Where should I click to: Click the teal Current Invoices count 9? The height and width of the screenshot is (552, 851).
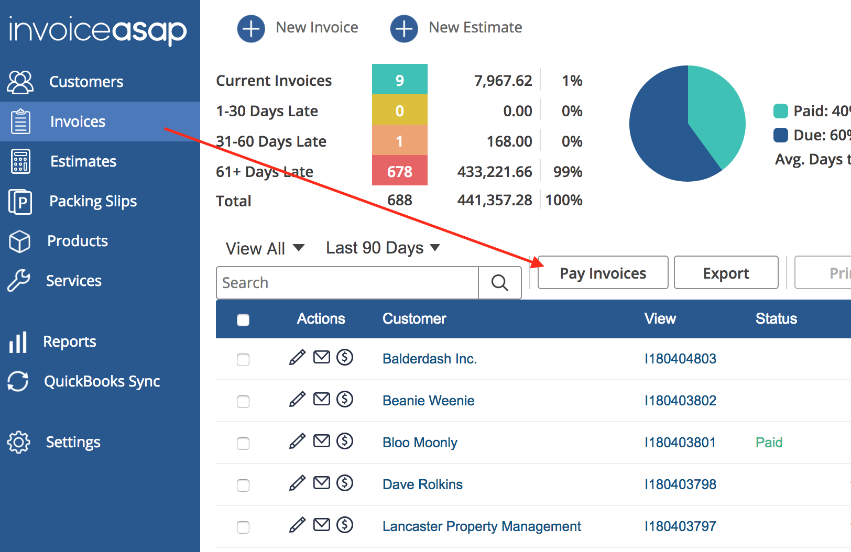(400, 80)
